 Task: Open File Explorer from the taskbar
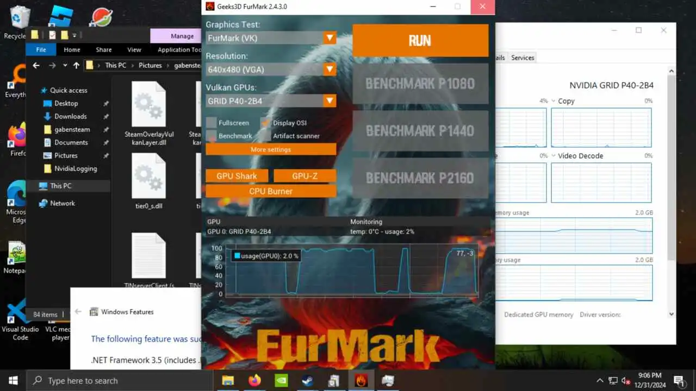[x=228, y=380]
